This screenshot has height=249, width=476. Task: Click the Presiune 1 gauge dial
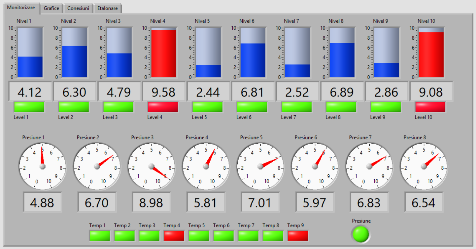[x=42, y=166]
